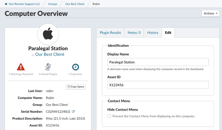The height and width of the screenshot is (130, 222).
Task: Switch to the Plugin Results tab
Action: (x=110, y=33)
